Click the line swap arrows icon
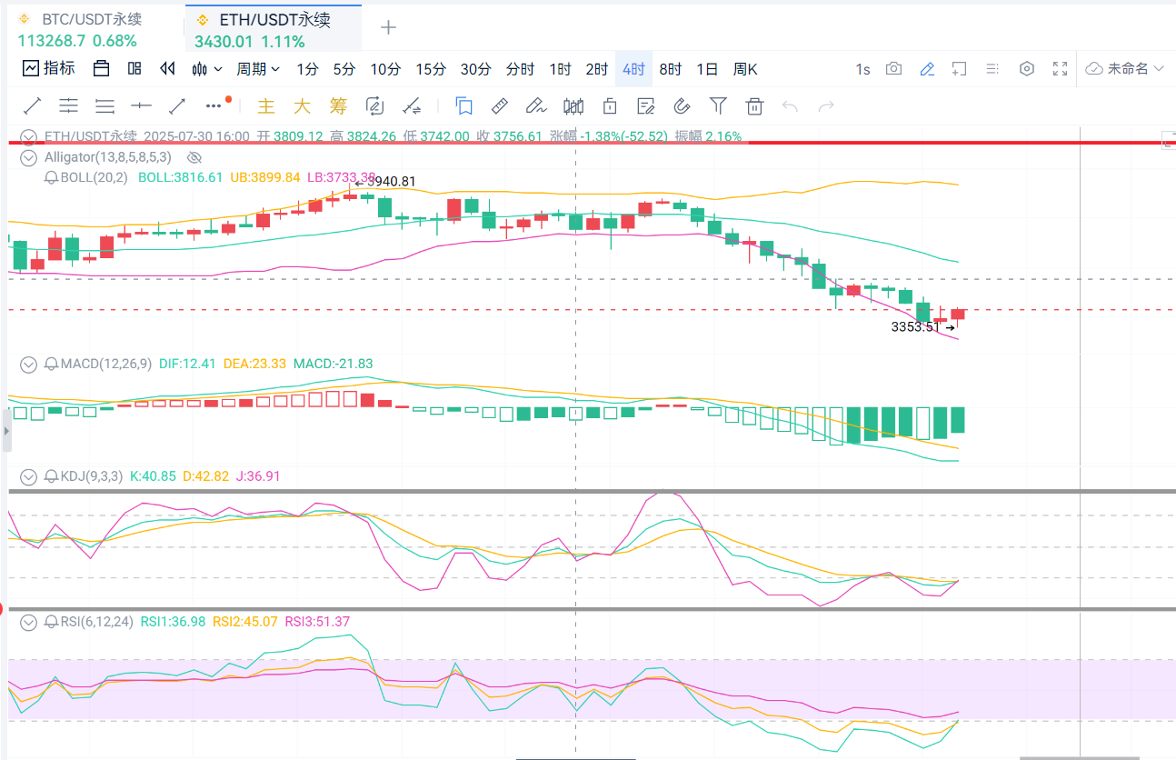Screen dimensions: 1176x760 (x=412, y=106)
